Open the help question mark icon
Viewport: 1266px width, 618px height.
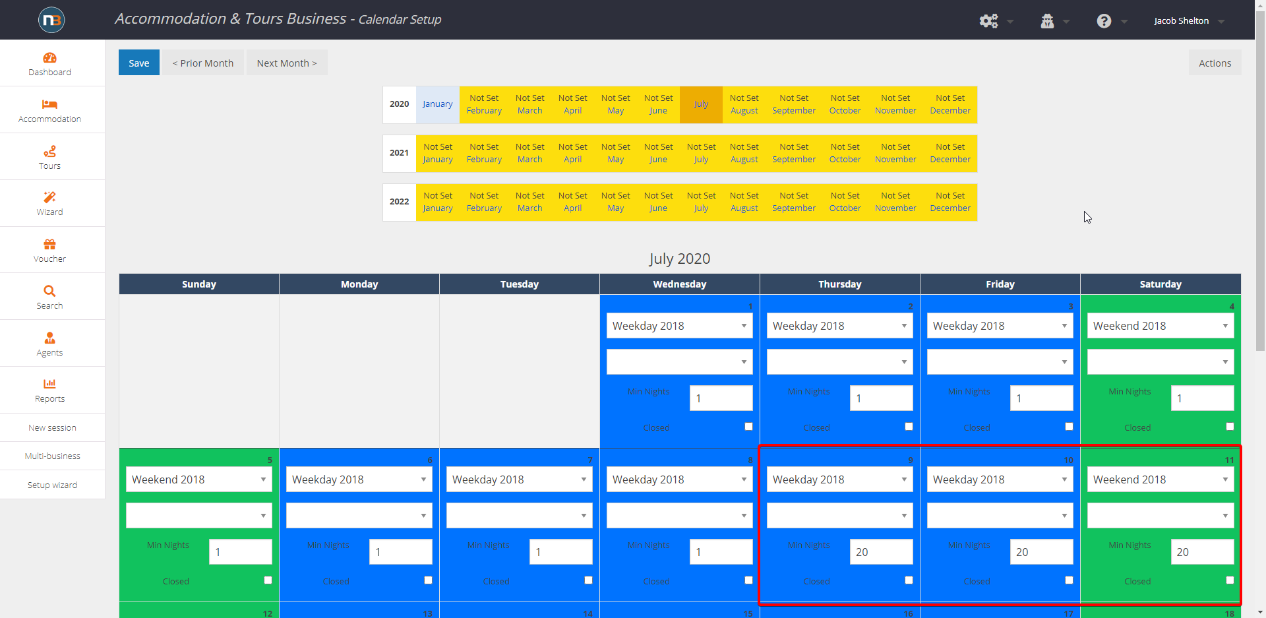tap(1104, 21)
